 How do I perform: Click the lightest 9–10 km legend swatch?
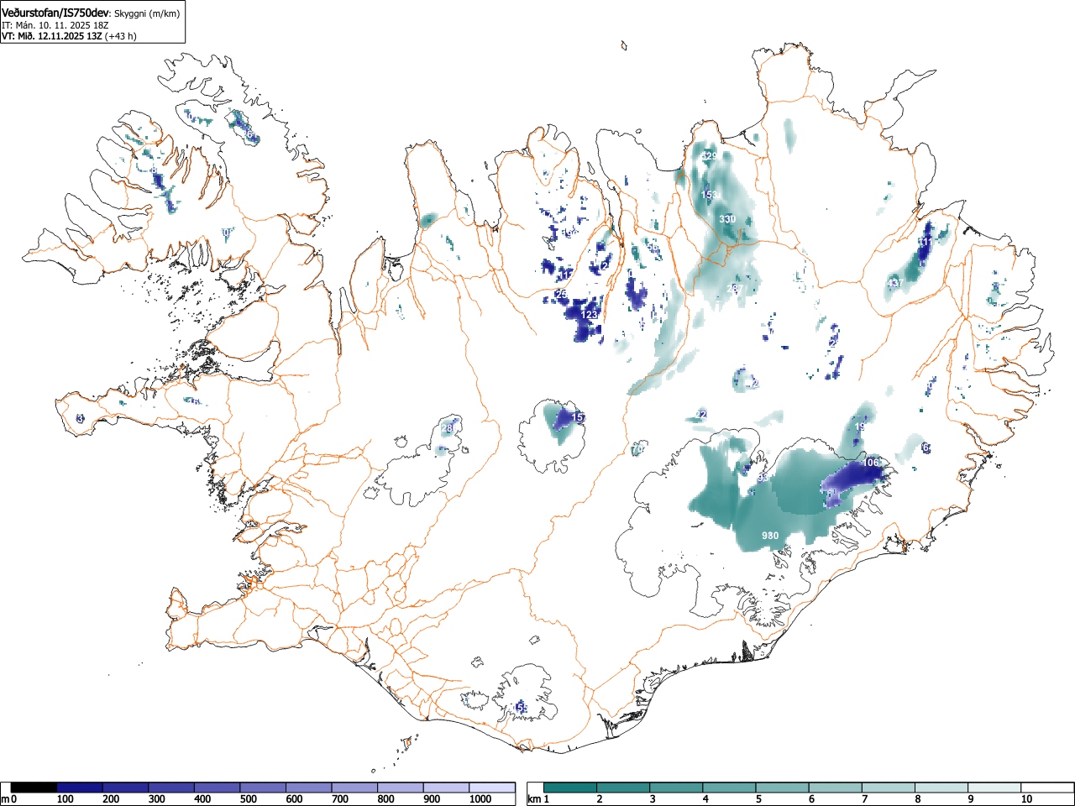994,788
